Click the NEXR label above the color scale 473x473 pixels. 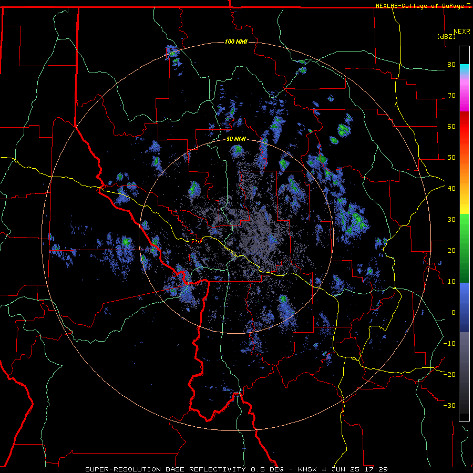(461, 32)
